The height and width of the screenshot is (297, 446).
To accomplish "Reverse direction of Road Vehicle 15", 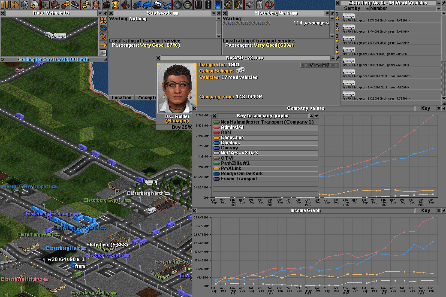I will pyautogui.click(x=103, y=36).
